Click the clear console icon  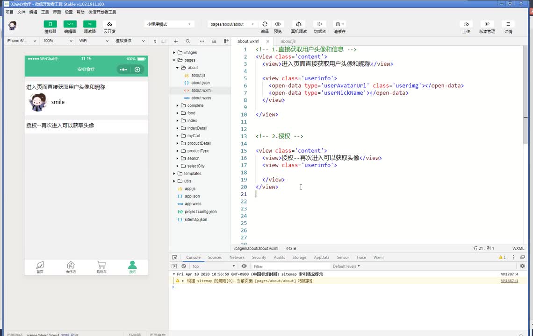click(184, 266)
